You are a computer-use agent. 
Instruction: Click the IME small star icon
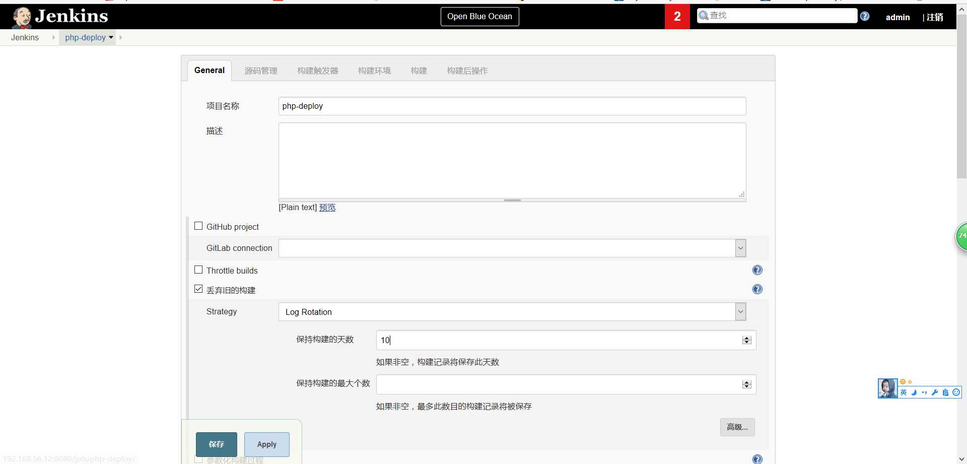click(910, 382)
